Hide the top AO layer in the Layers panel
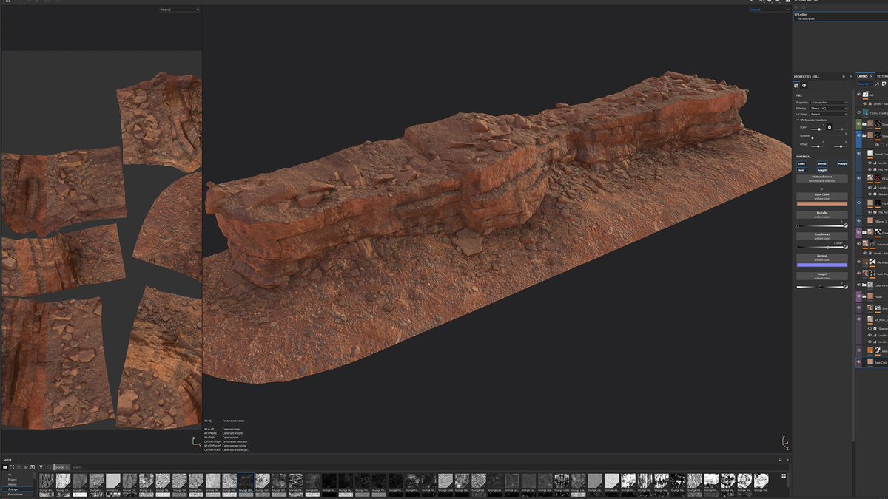This screenshot has width=888, height=499. (858, 95)
